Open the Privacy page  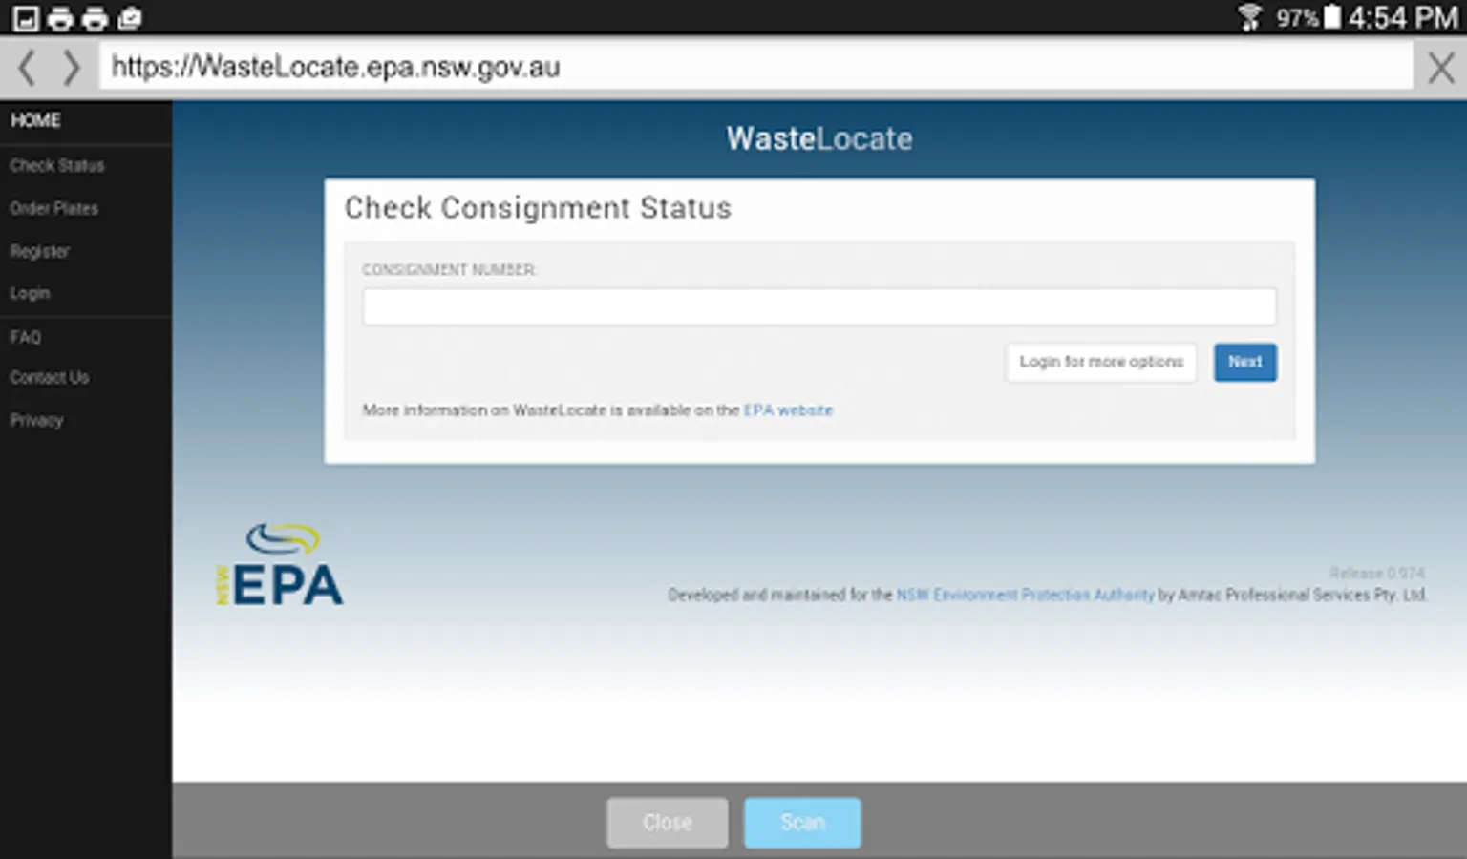[x=36, y=420]
